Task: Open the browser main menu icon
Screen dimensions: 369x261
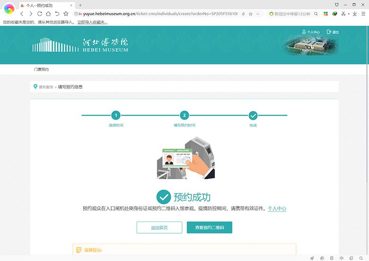Action: [x=363, y=14]
